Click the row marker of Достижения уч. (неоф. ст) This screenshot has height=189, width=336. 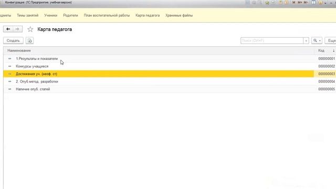(9, 74)
